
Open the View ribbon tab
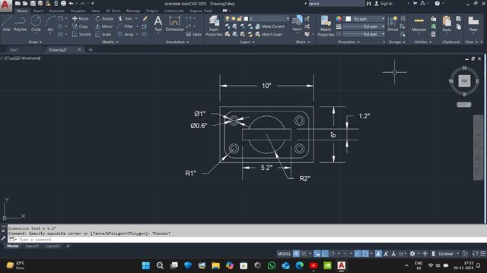pos(95,11)
